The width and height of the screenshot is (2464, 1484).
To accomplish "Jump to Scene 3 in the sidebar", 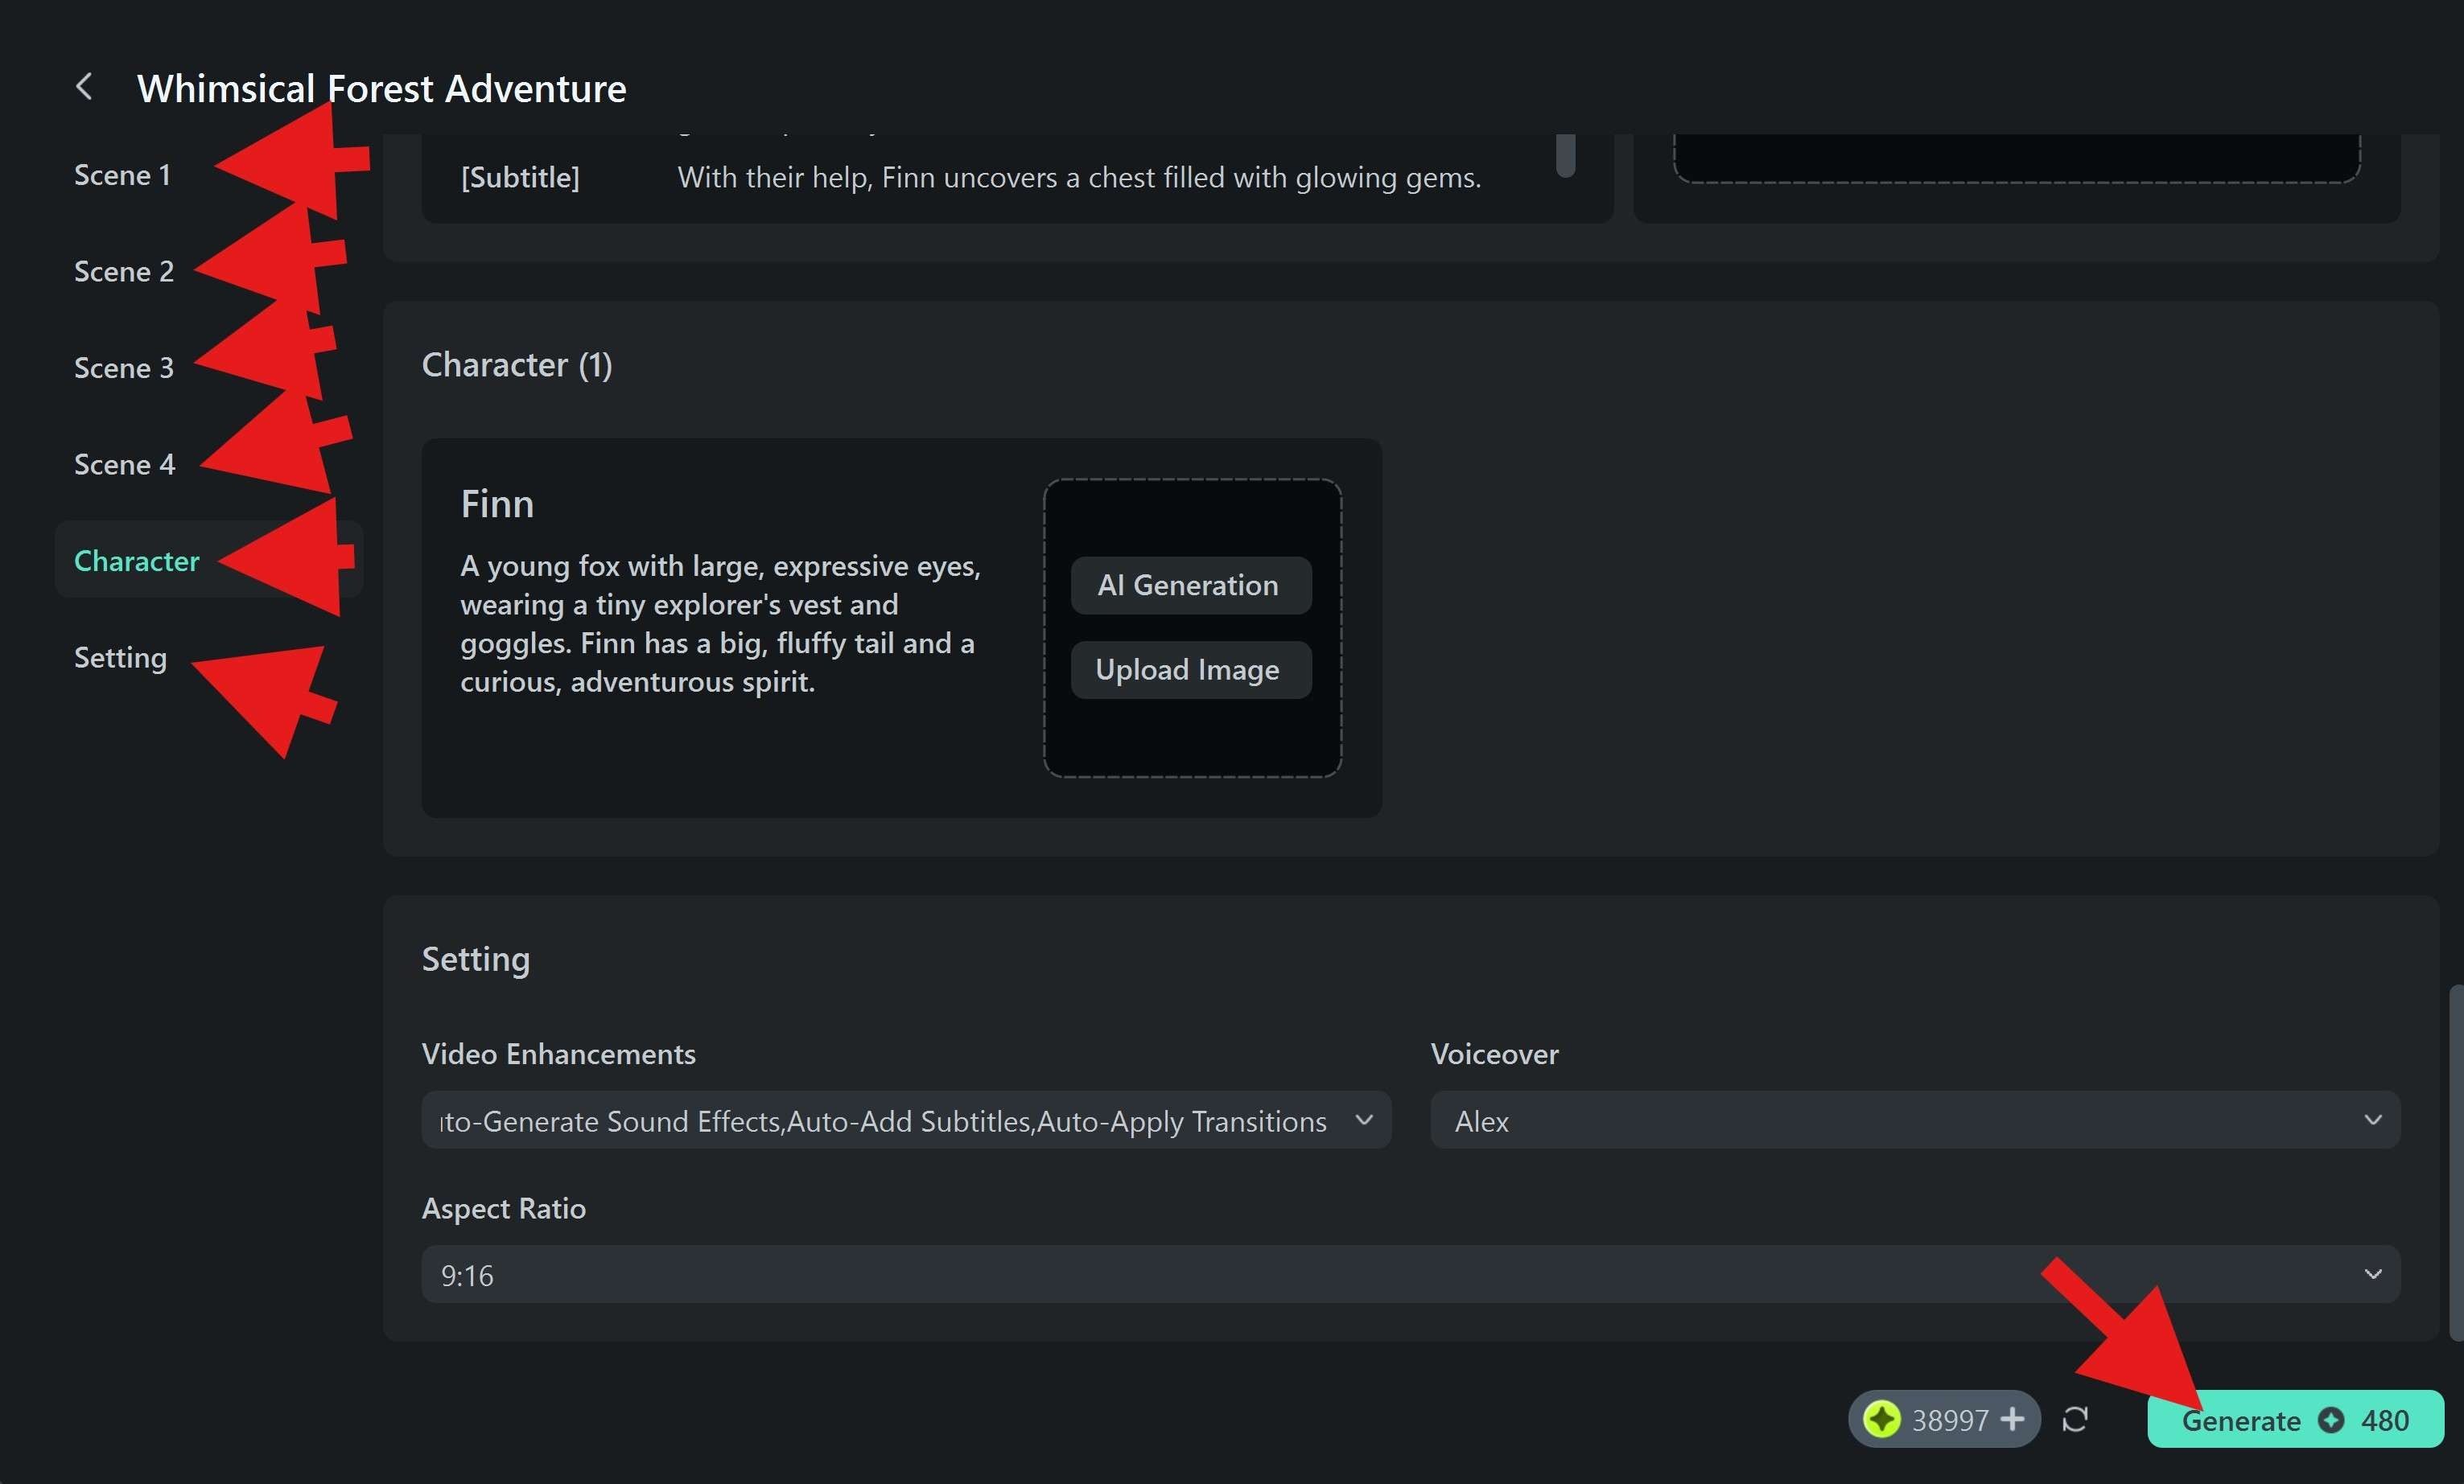I will pos(124,368).
